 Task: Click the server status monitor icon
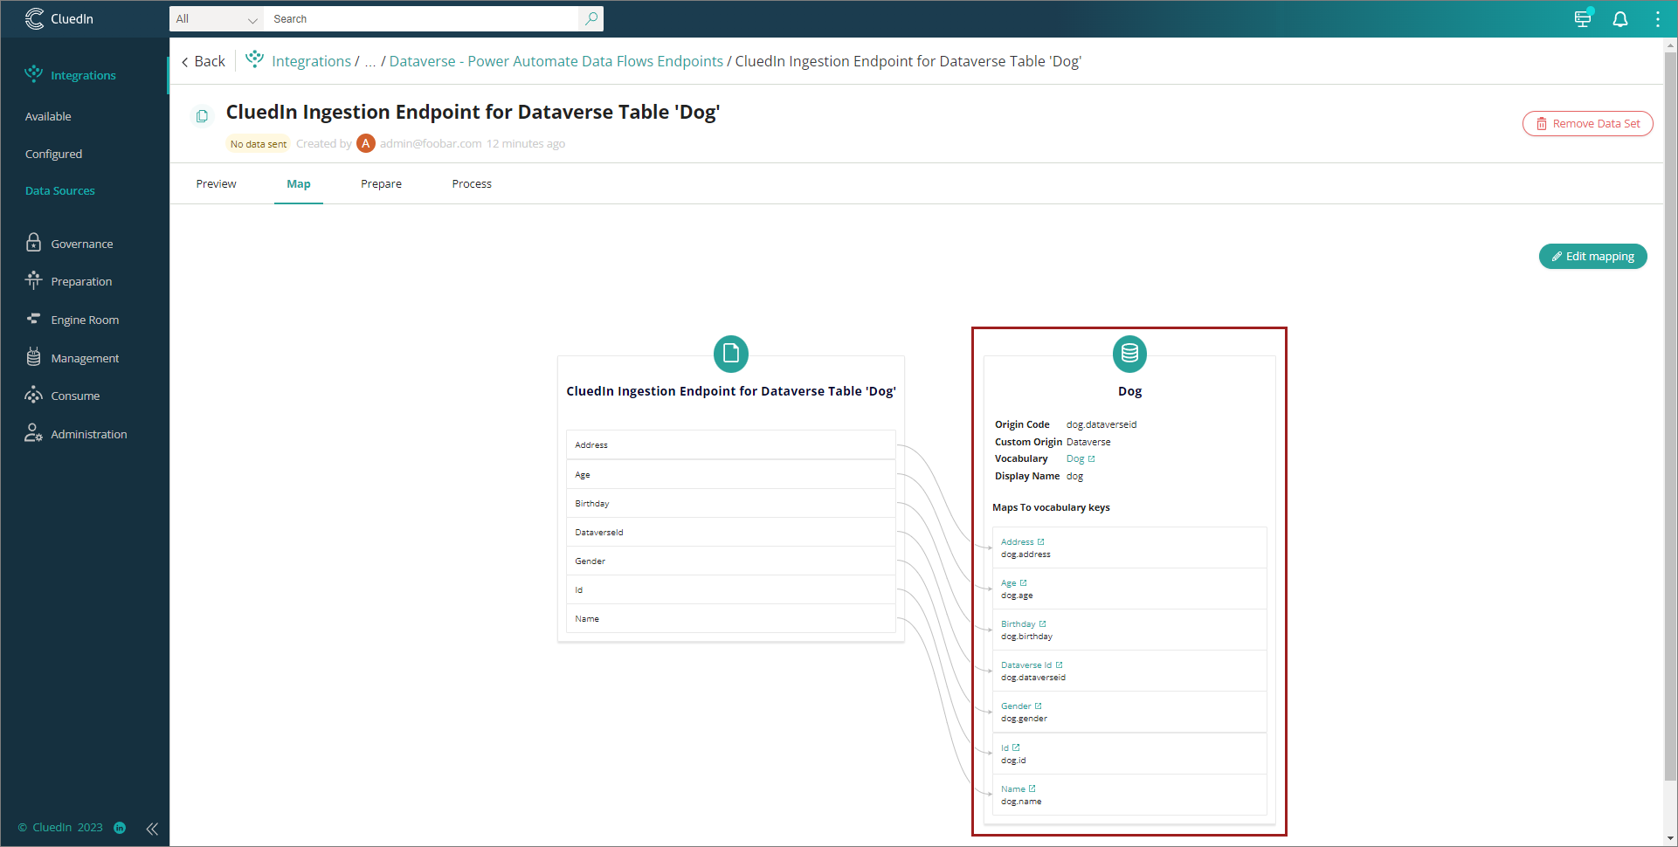(1582, 19)
